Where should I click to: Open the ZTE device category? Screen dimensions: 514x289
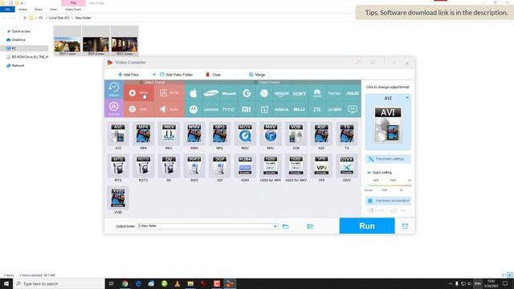tap(317, 109)
